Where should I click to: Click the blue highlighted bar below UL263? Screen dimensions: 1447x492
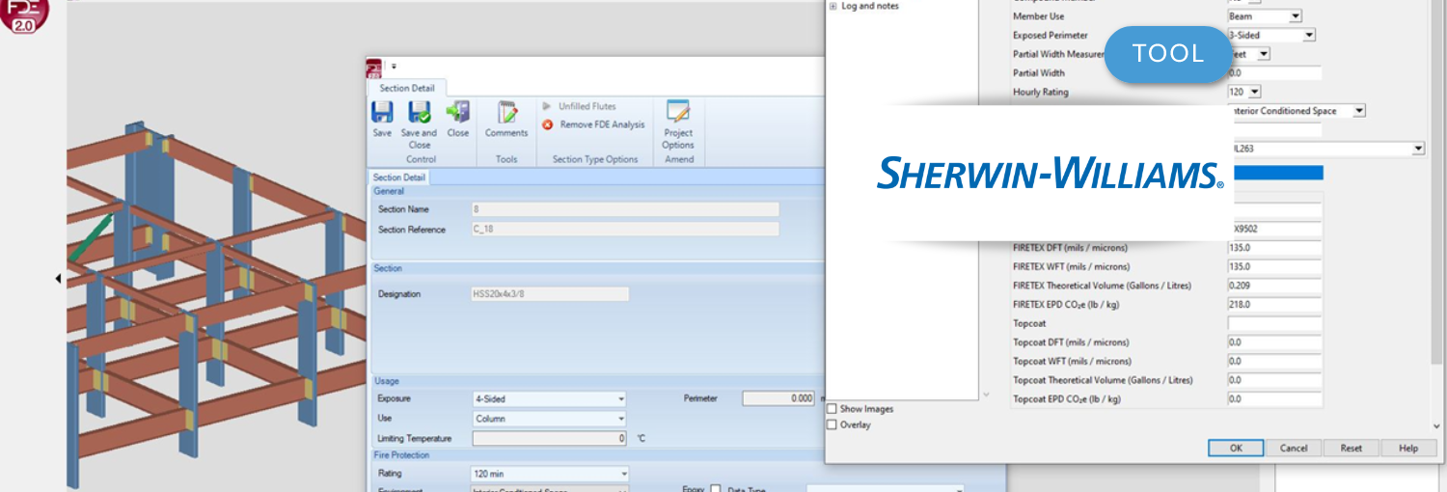click(x=1274, y=173)
